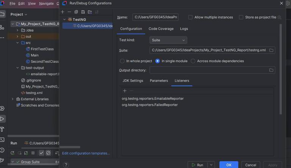Open the JDK Settings tab

click(x=133, y=81)
